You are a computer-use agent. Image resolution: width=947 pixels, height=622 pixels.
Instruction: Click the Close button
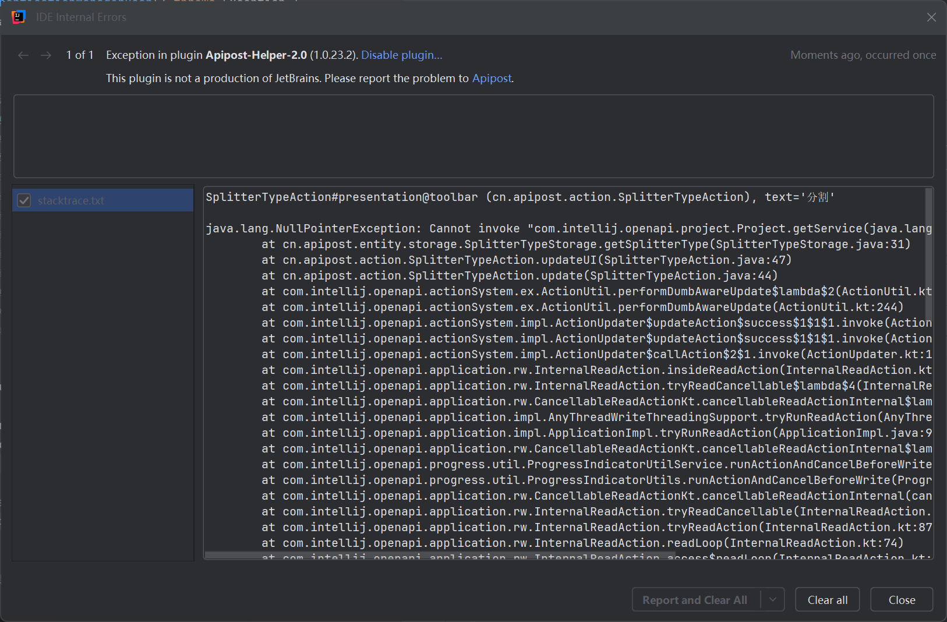pos(902,600)
